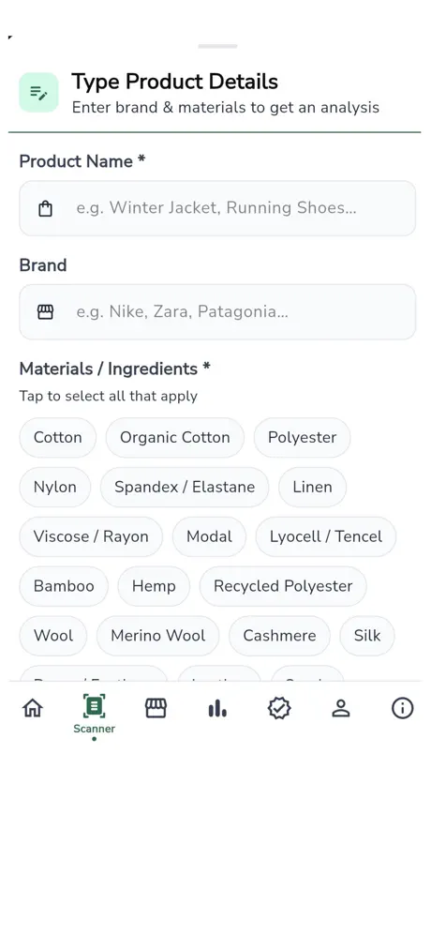Open the info circle icon
Image resolution: width=431 pixels, height=934 pixels.
403,708
